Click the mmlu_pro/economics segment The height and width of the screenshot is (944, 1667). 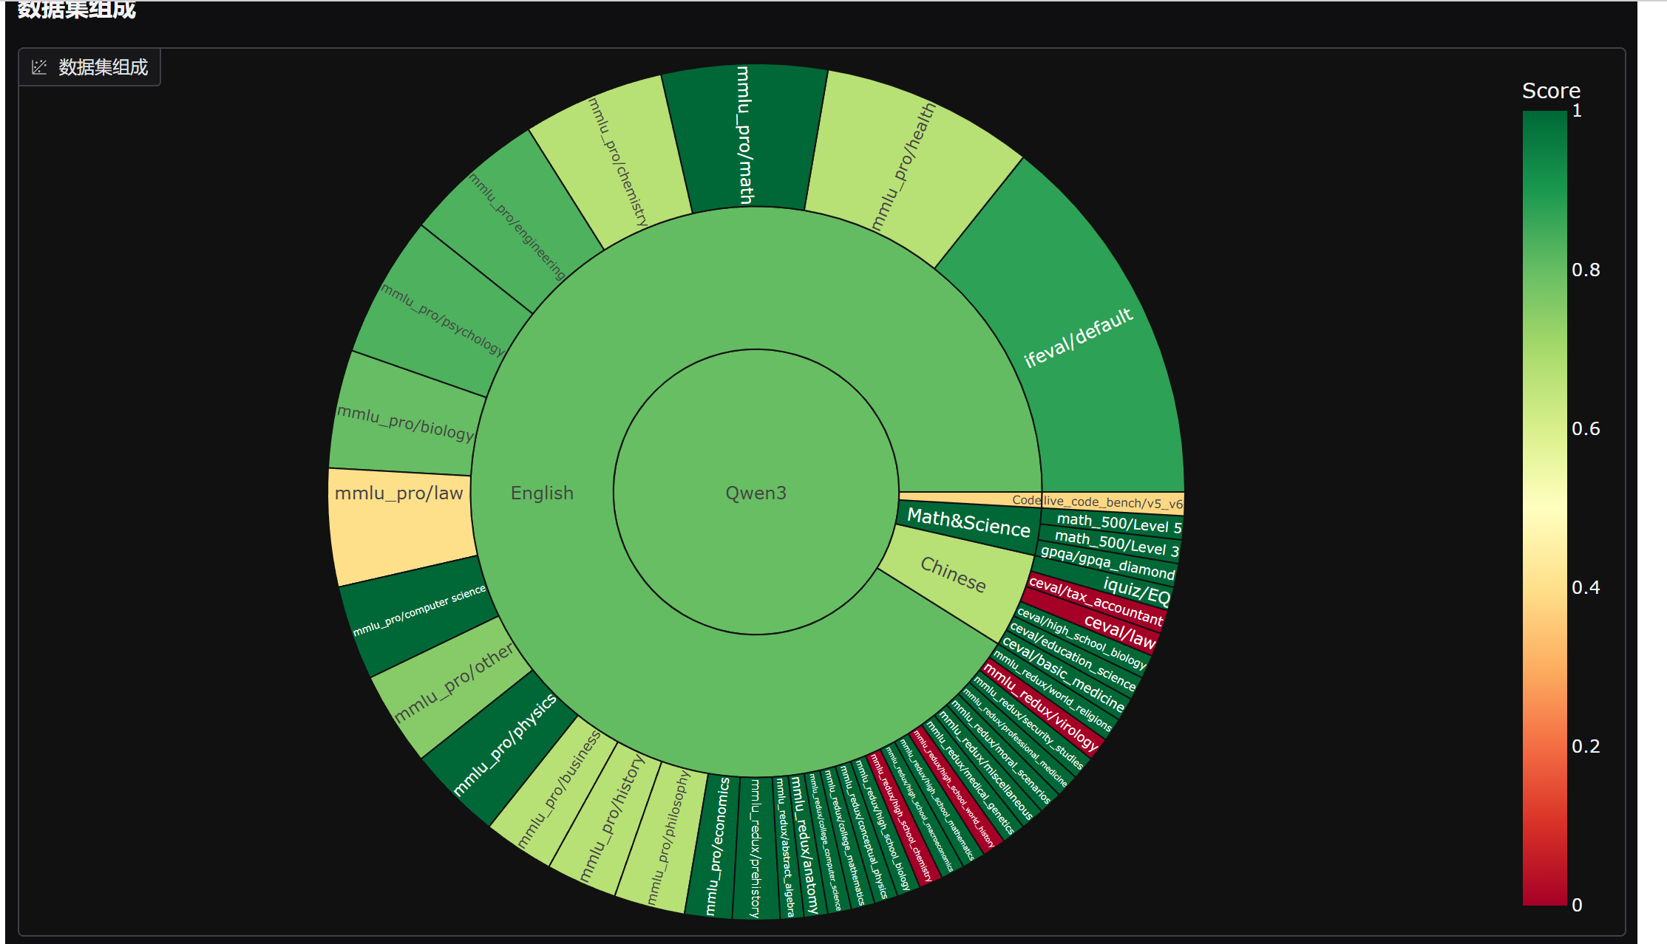pos(716,846)
